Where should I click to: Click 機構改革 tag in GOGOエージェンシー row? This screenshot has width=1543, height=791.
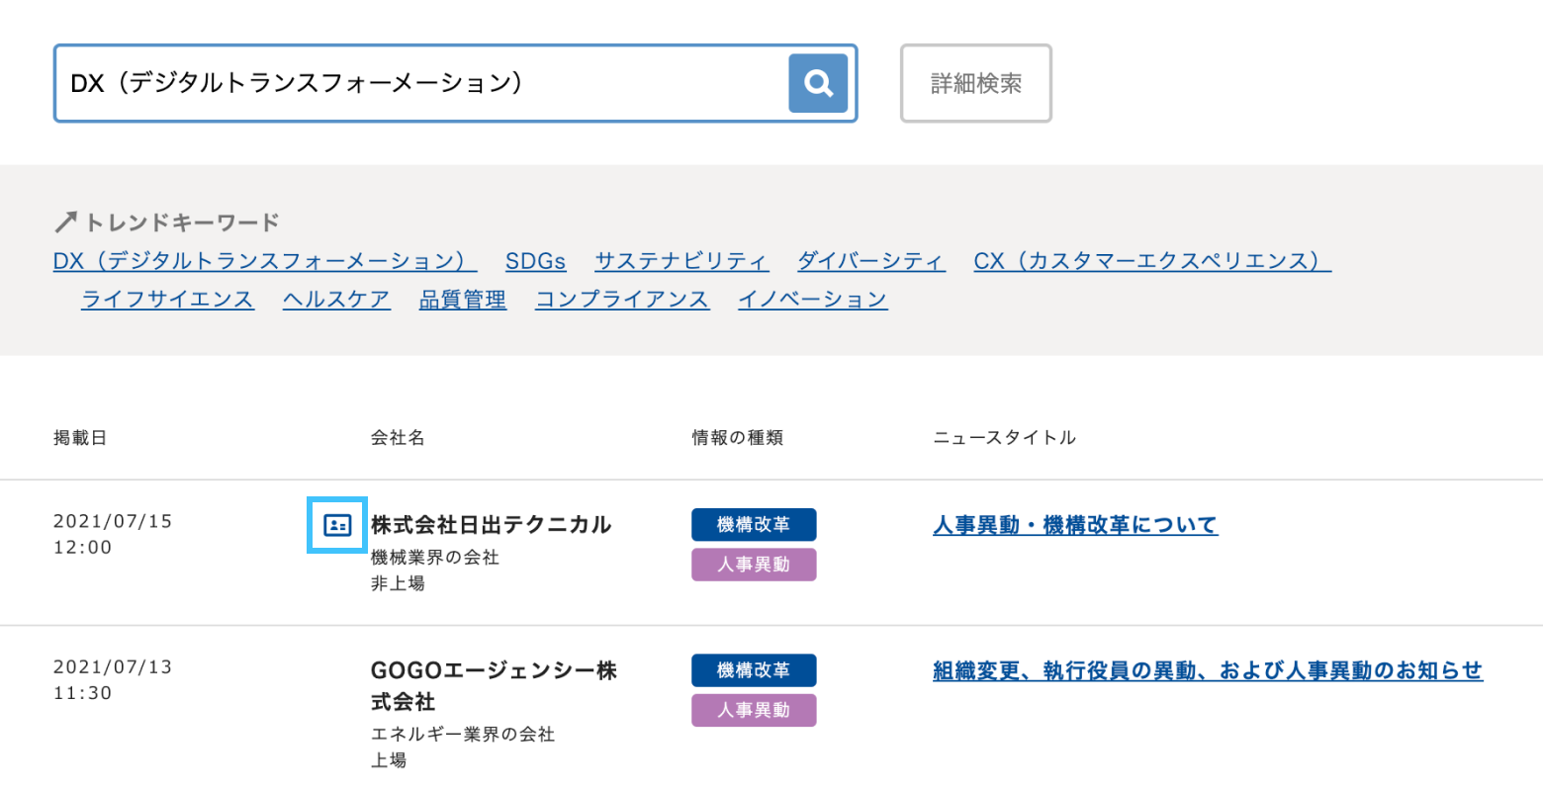754,670
